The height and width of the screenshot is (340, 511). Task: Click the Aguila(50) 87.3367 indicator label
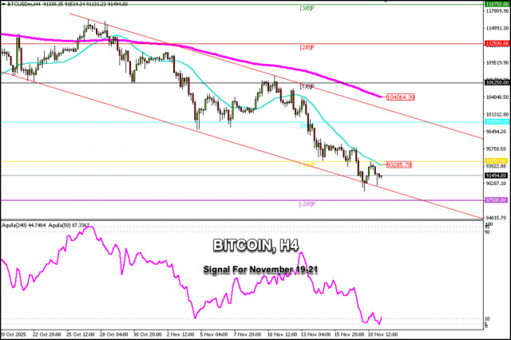69,225
